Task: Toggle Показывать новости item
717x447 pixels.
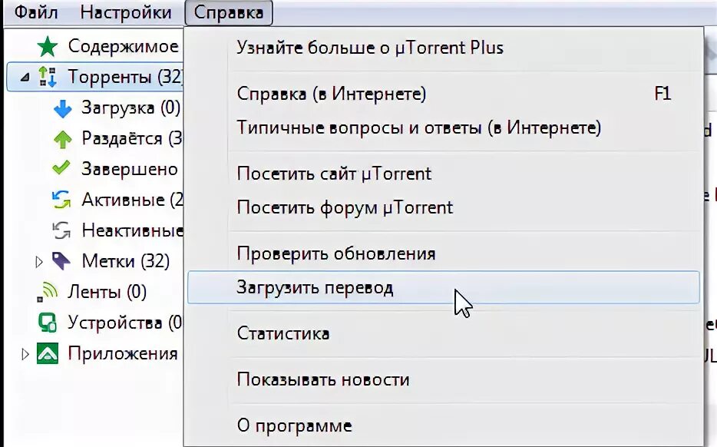Action: (443, 379)
